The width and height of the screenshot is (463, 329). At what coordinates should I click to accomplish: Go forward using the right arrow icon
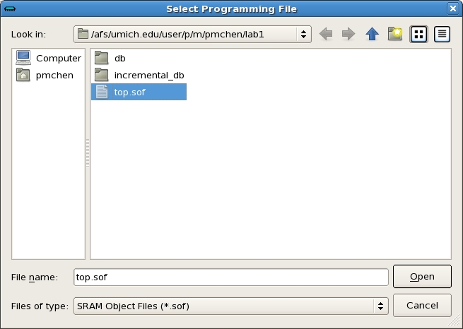click(x=348, y=34)
